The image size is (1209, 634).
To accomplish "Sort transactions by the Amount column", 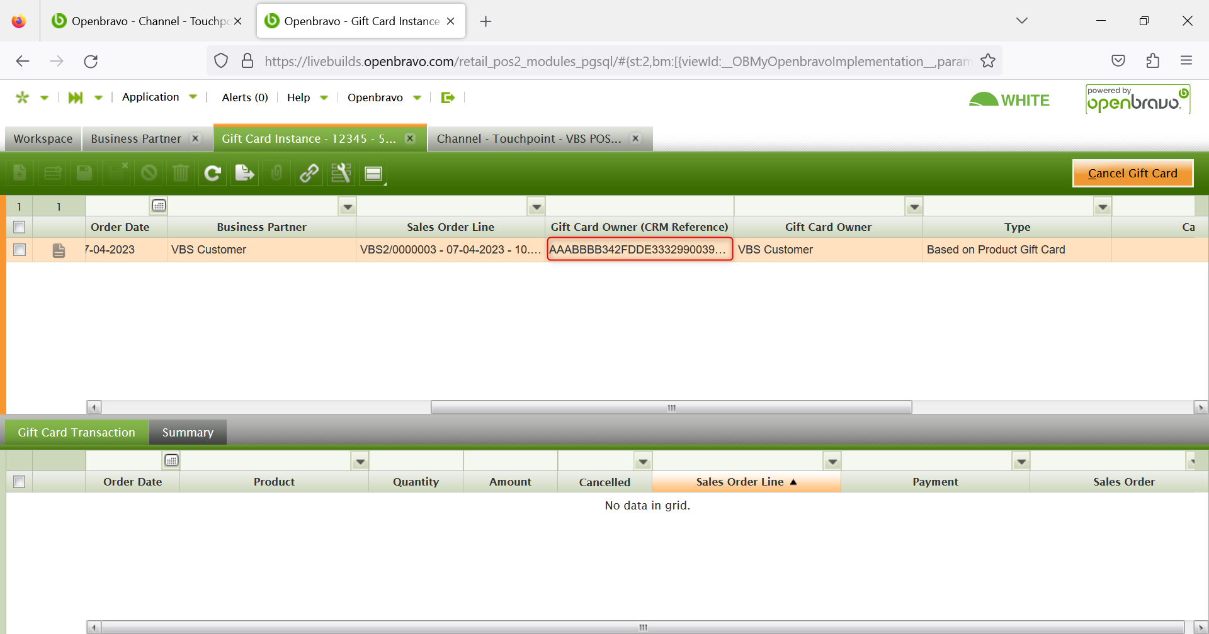I will tap(510, 482).
